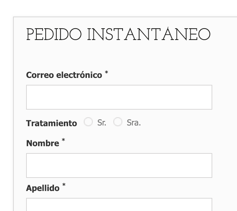Select the Sr. radio button
This screenshot has height=211, width=237.
click(x=88, y=122)
